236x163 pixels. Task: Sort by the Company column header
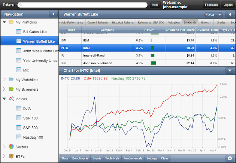pos(107,30)
